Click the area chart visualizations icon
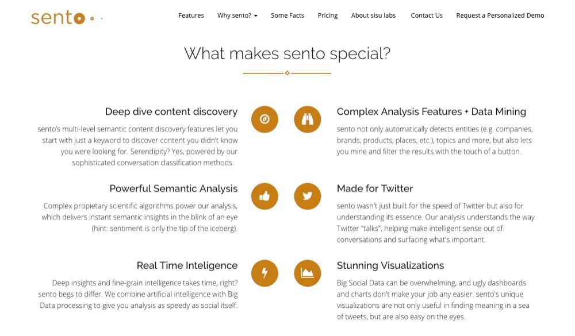Viewport: 575px width, 336px height. click(307, 273)
